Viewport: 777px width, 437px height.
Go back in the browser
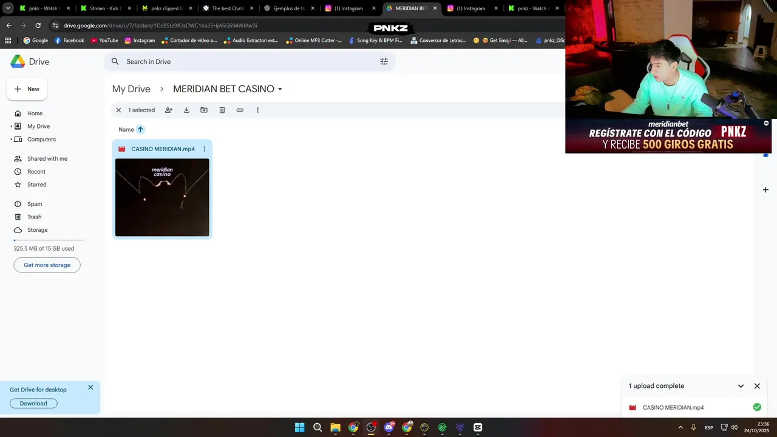click(8, 25)
